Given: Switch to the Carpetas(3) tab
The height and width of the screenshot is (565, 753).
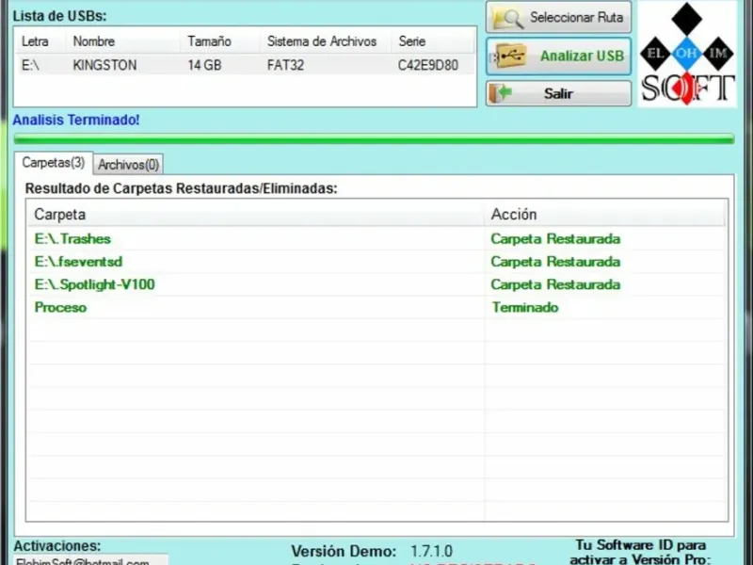Looking at the screenshot, I should pyautogui.click(x=54, y=163).
